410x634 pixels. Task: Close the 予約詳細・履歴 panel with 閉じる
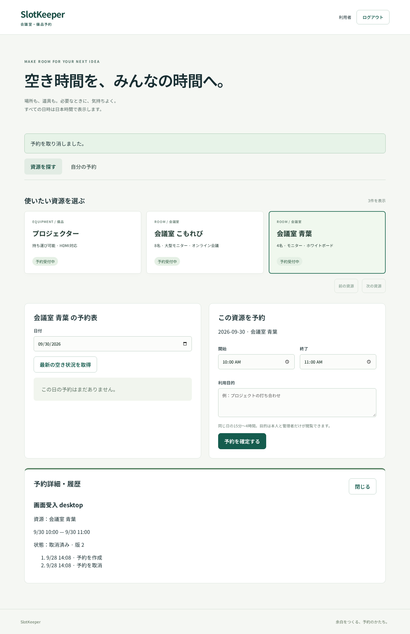coord(363,486)
